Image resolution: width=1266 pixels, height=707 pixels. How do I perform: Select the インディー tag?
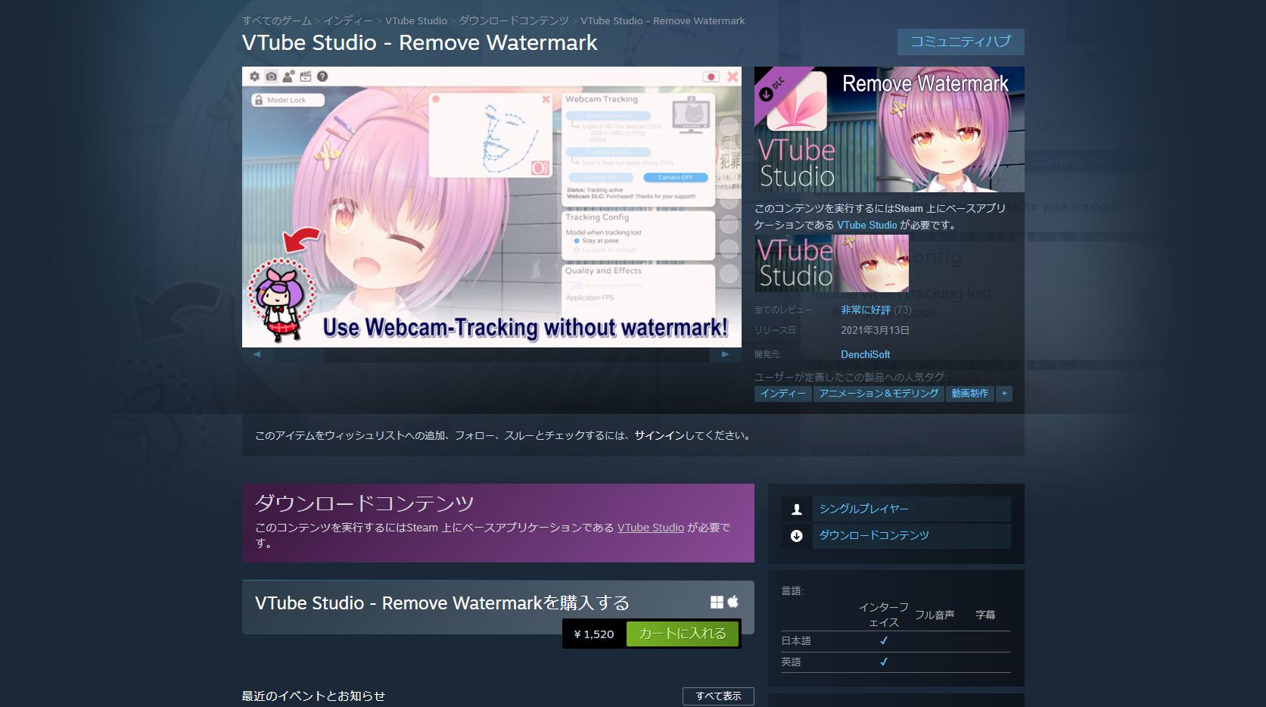783,394
